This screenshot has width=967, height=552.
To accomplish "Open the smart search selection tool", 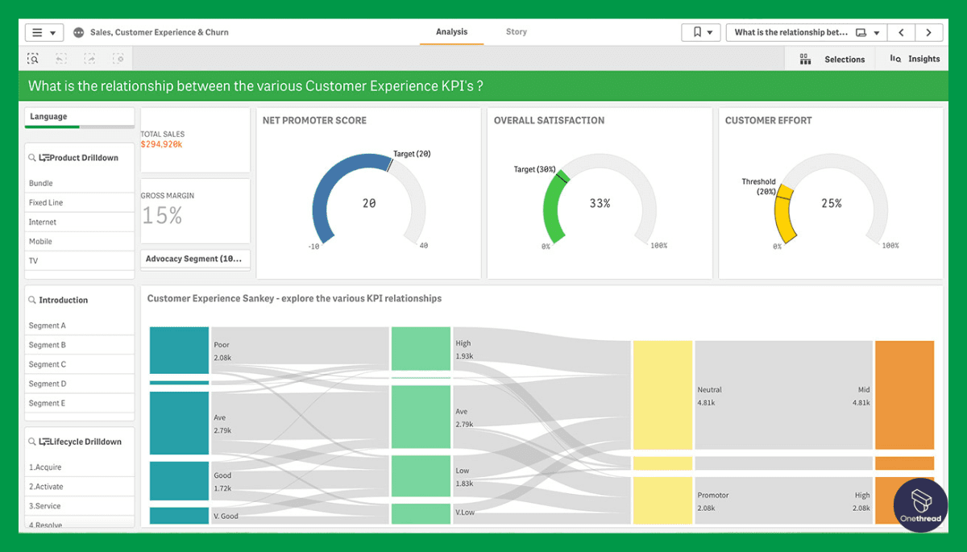I will [33, 59].
